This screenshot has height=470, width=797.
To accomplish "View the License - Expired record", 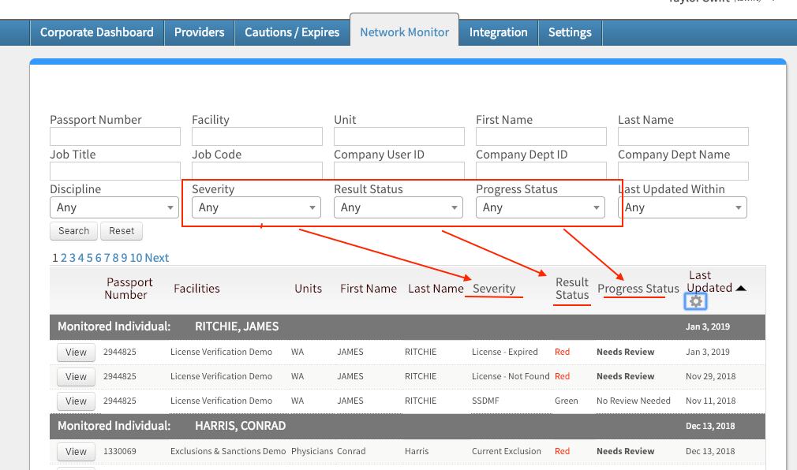I will click(x=76, y=352).
